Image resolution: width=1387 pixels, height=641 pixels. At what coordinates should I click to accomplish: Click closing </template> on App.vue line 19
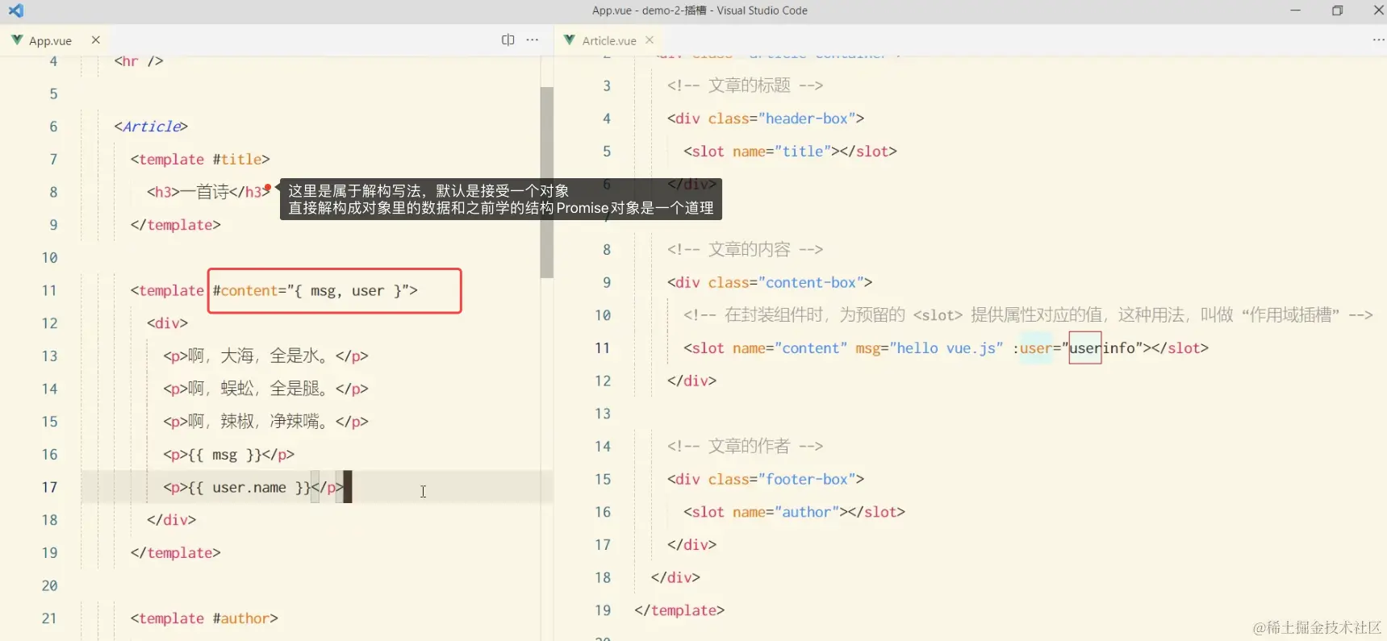pos(175,553)
